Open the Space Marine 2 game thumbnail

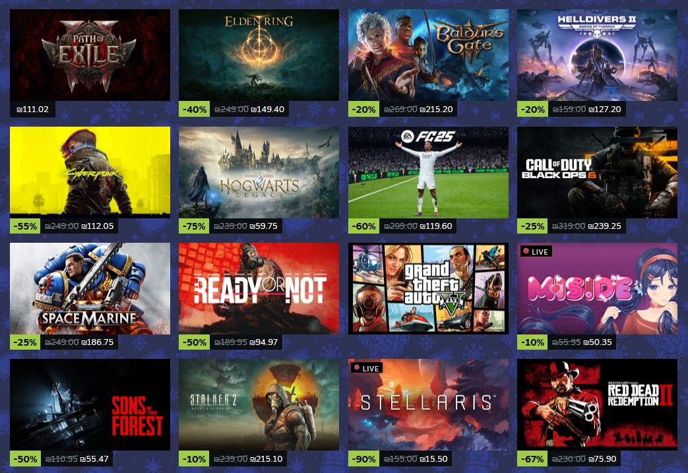(90, 289)
